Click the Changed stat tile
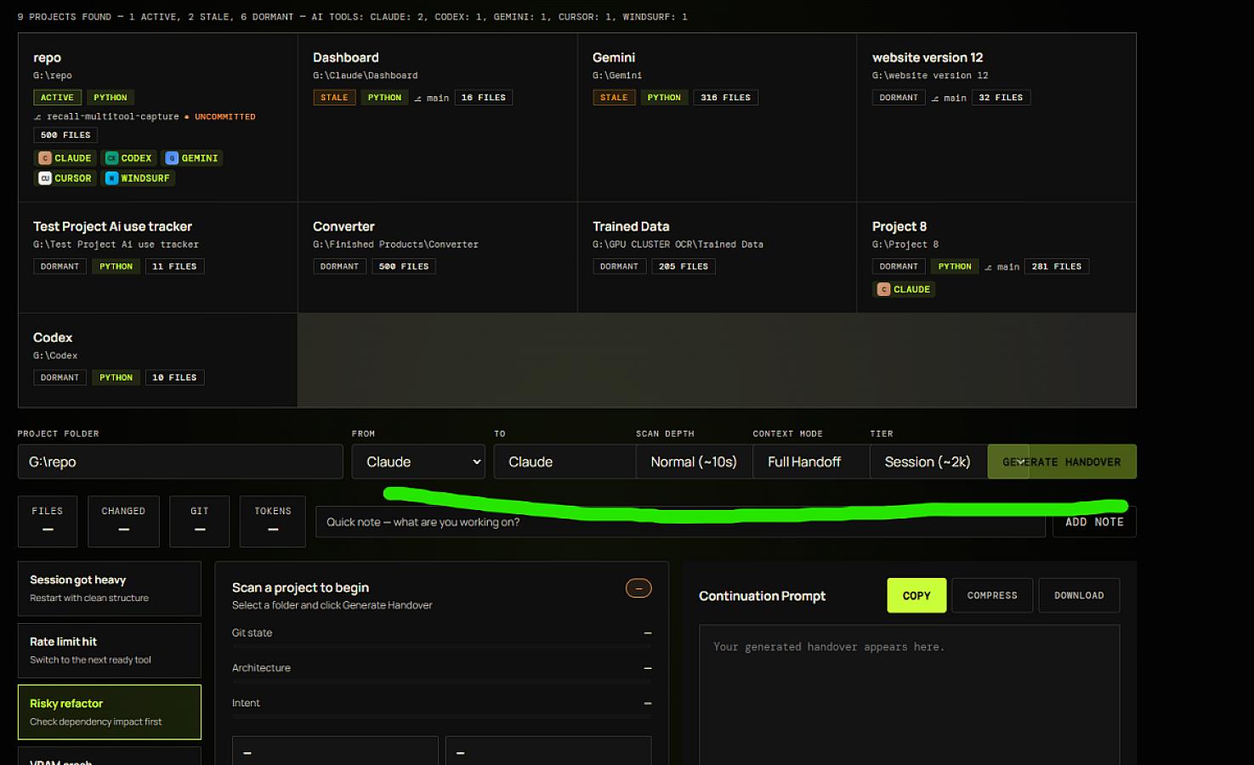1254x765 pixels. coord(123,521)
